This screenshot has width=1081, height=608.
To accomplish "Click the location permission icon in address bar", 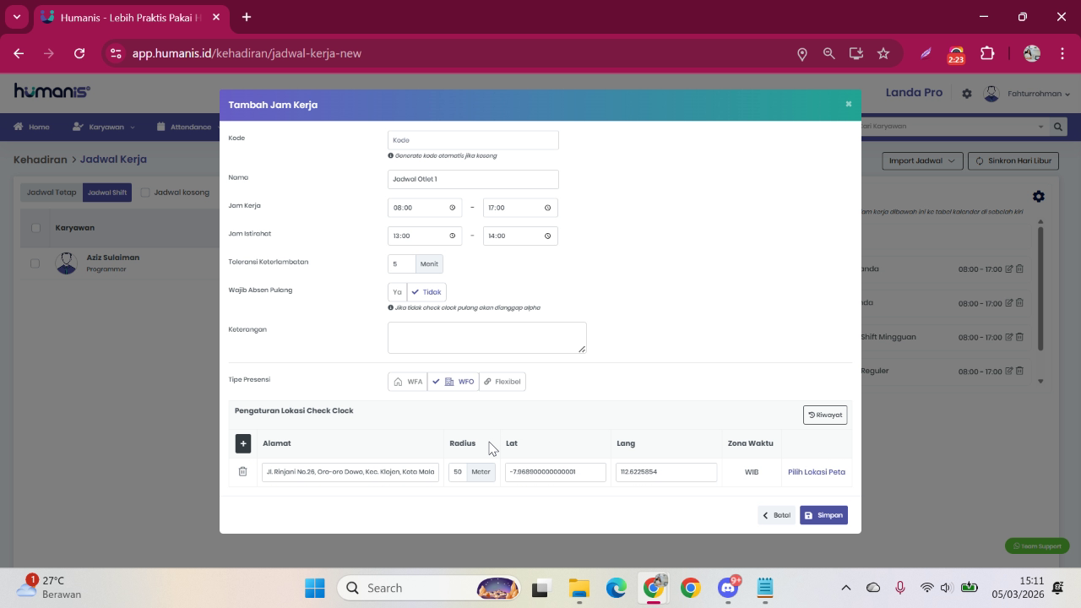I will (x=801, y=53).
